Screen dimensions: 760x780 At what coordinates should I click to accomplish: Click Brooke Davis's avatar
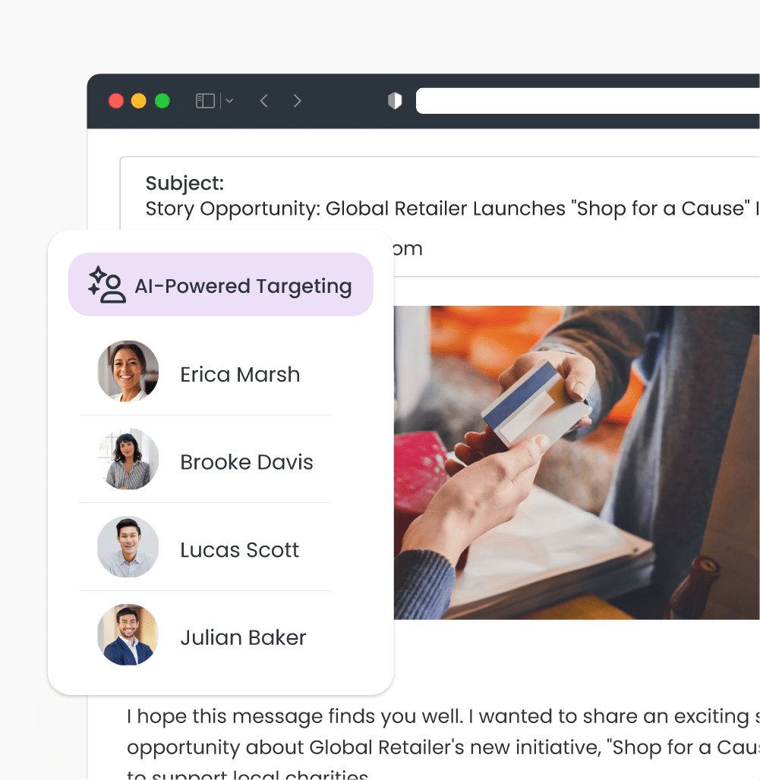[x=128, y=458]
